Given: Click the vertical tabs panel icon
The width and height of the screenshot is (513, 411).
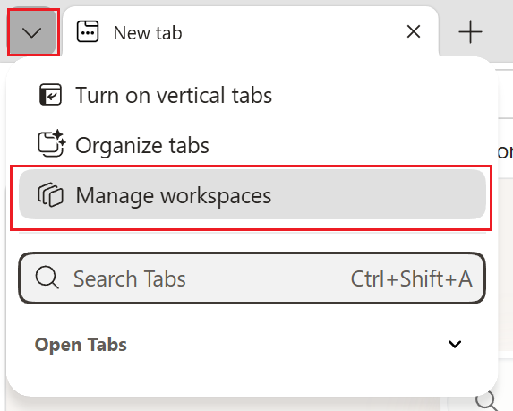Looking at the screenshot, I should pos(50,95).
